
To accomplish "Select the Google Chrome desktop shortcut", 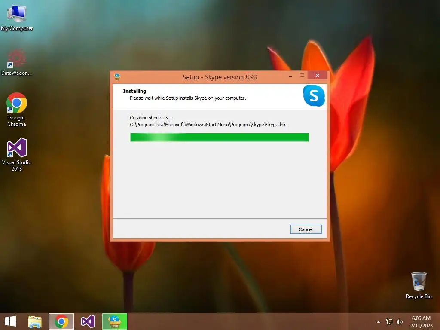I will tap(17, 110).
